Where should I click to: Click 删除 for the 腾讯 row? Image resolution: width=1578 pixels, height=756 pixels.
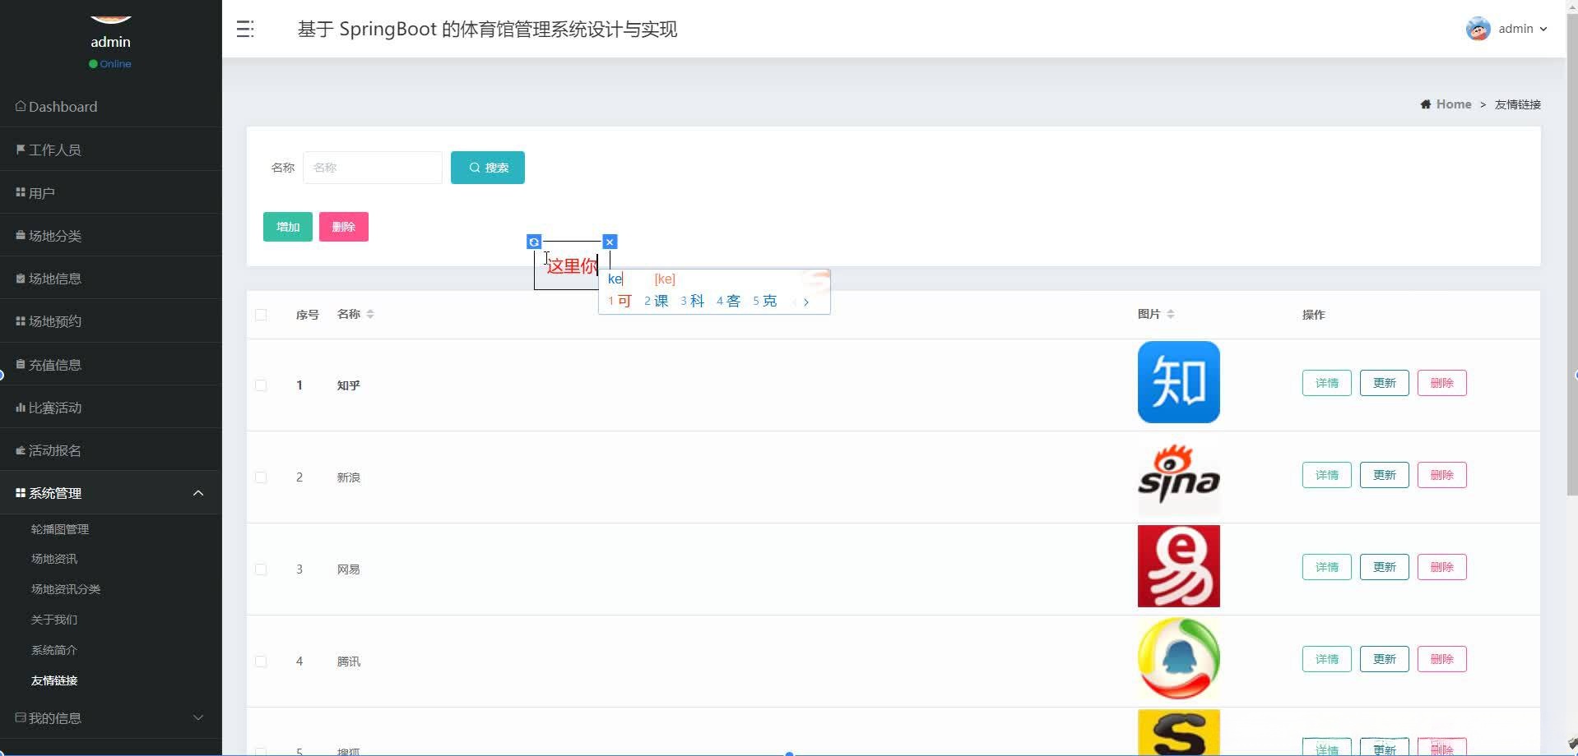pyautogui.click(x=1442, y=659)
